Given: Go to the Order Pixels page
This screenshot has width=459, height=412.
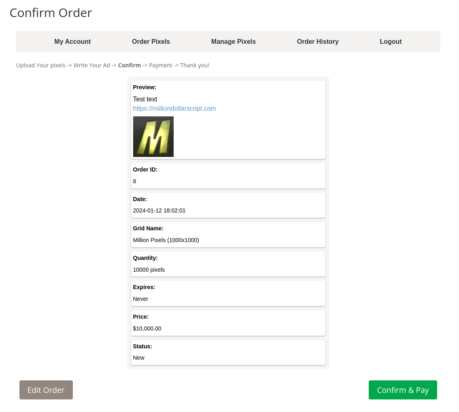Looking at the screenshot, I should pos(151,41).
